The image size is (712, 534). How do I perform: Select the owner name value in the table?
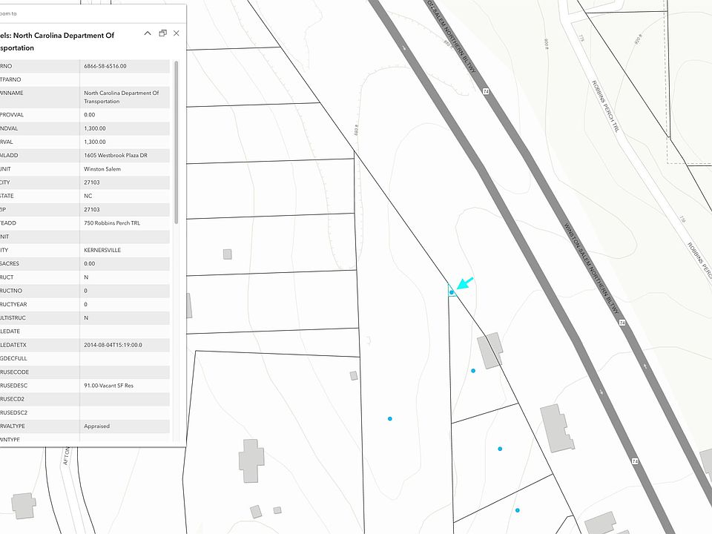click(121, 97)
